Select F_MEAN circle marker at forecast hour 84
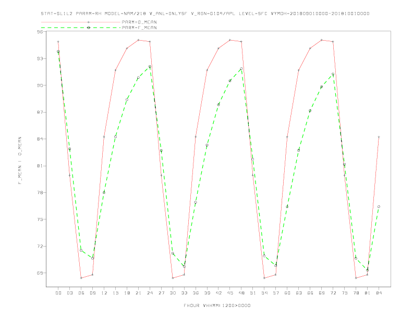 tap(379, 206)
